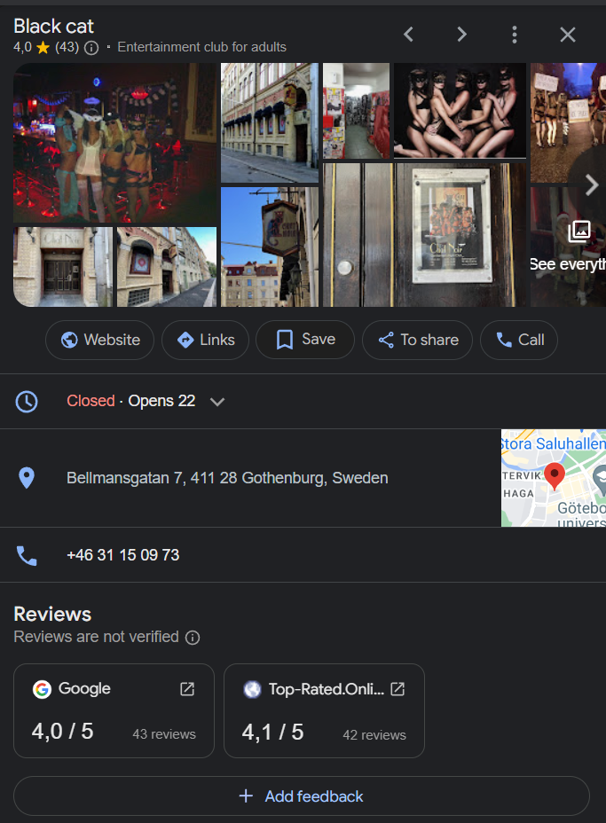Click the info icon beside reviews not verified
The height and width of the screenshot is (823, 606).
point(193,638)
